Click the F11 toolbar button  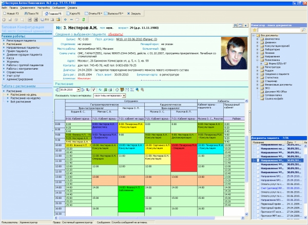tap(45, 19)
